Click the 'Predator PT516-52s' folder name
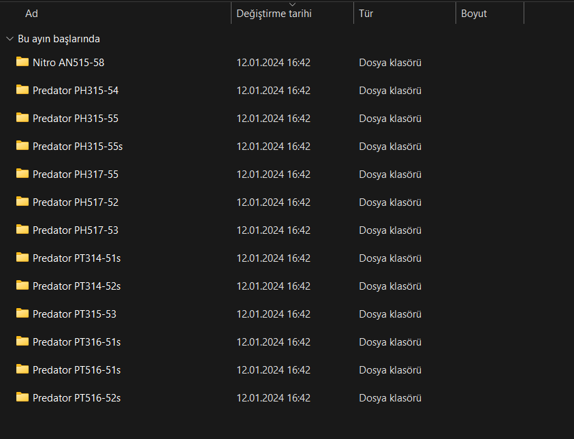Viewport: 574px width, 439px height. (x=76, y=398)
